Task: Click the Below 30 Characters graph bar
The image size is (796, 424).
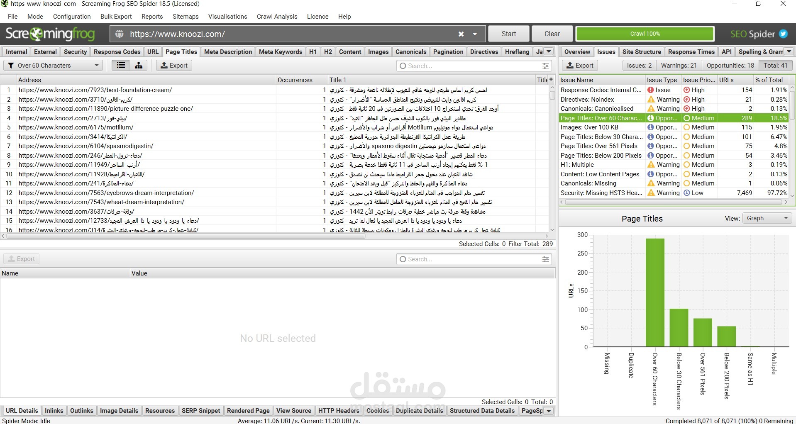Action: (679, 328)
